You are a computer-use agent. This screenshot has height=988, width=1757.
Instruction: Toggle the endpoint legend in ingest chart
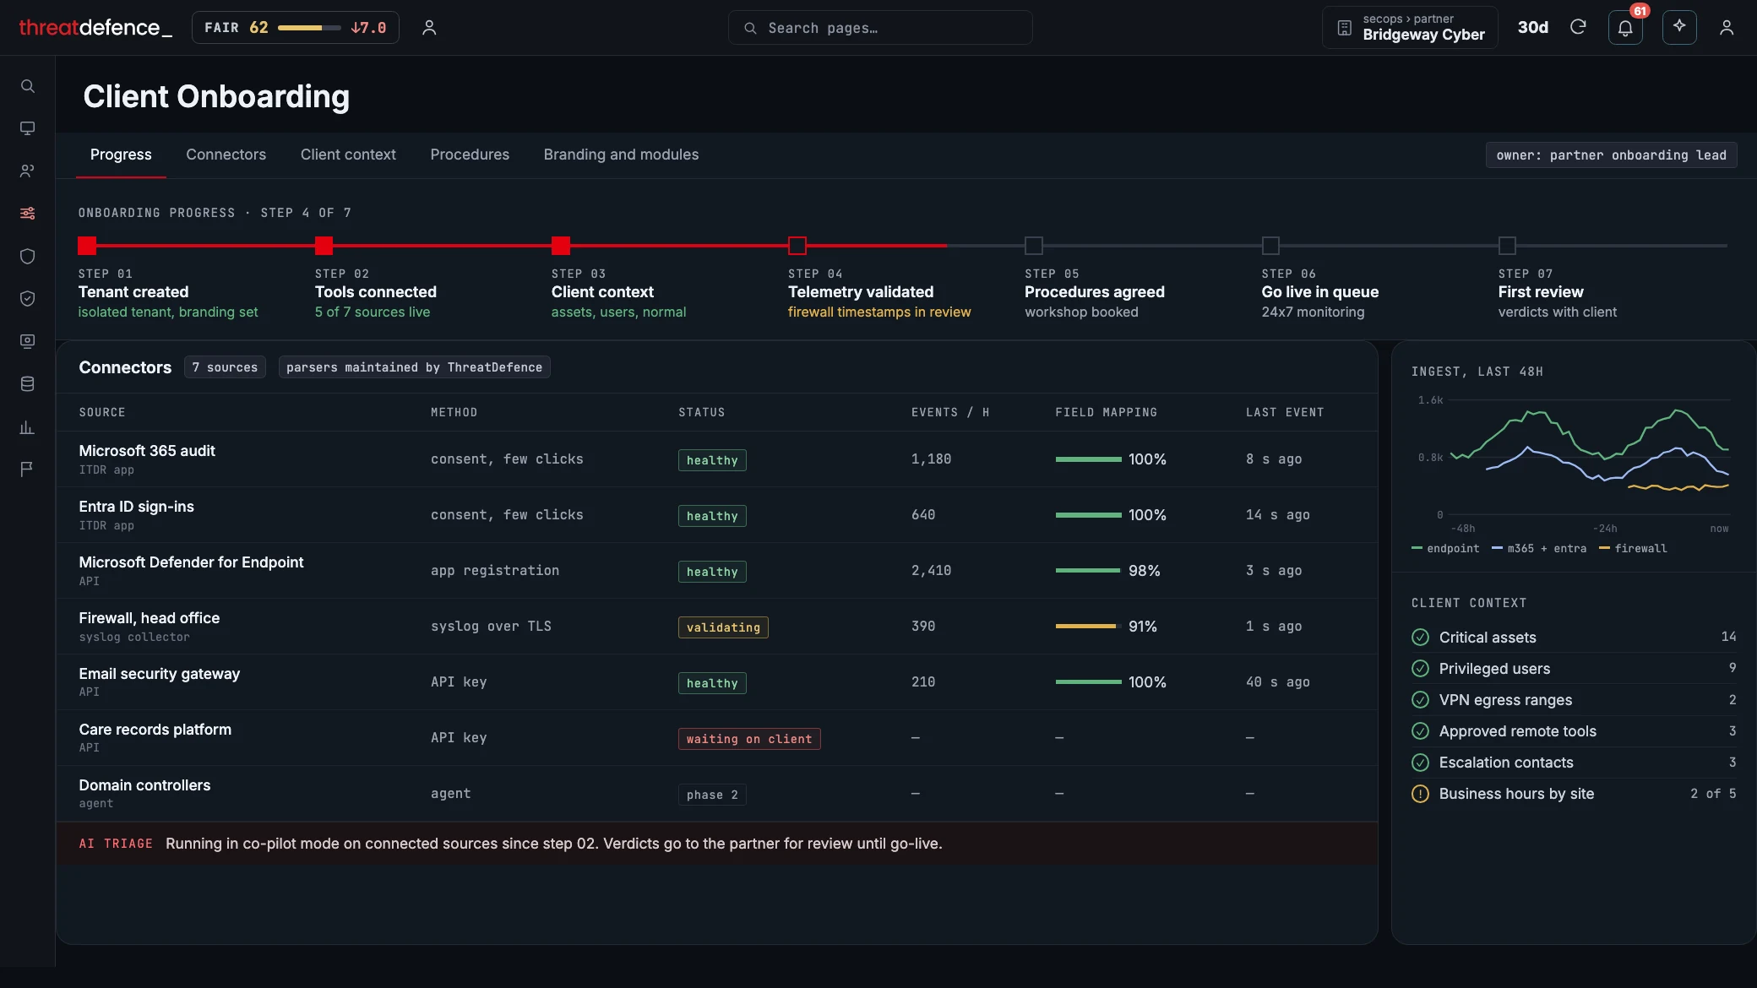[x=1445, y=548]
